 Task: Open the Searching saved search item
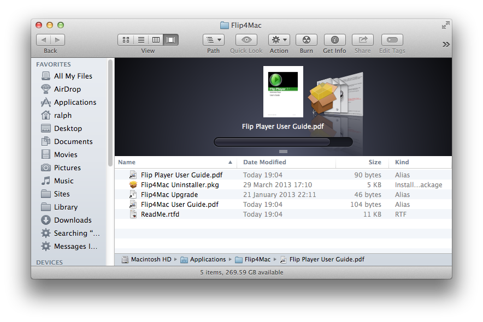pyautogui.click(x=70, y=233)
